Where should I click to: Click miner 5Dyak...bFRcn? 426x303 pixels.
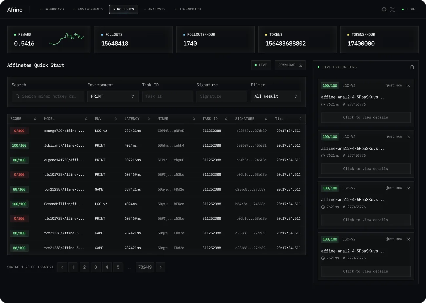point(171,204)
